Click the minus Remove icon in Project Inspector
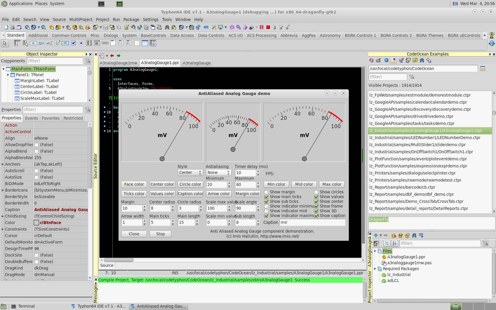The image size is (496, 310). point(386,235)
